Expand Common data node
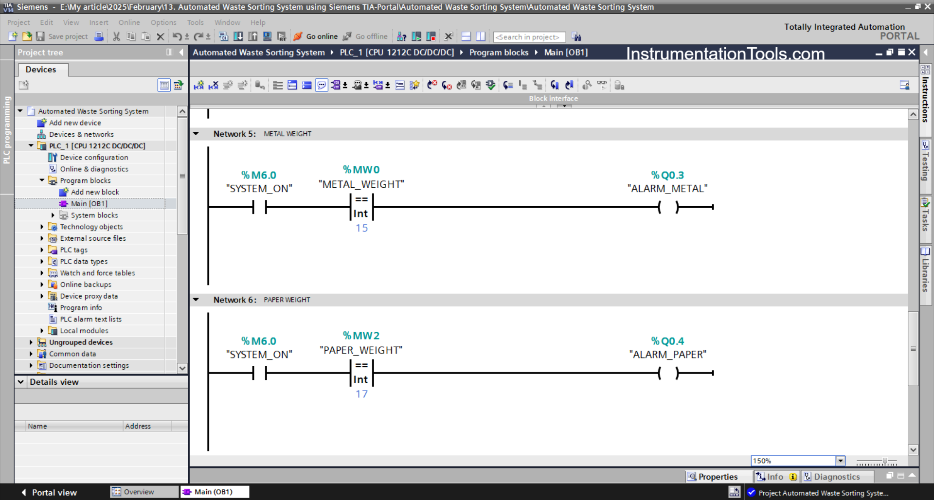934x500 pixels. coord(31,354)
